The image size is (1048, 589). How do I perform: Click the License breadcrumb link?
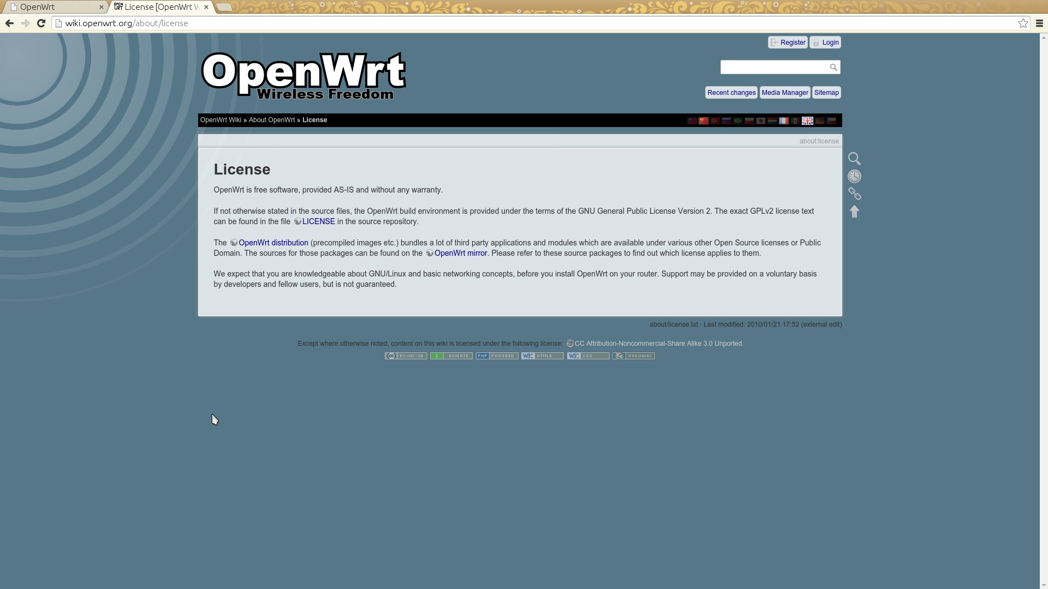(315, 120)
